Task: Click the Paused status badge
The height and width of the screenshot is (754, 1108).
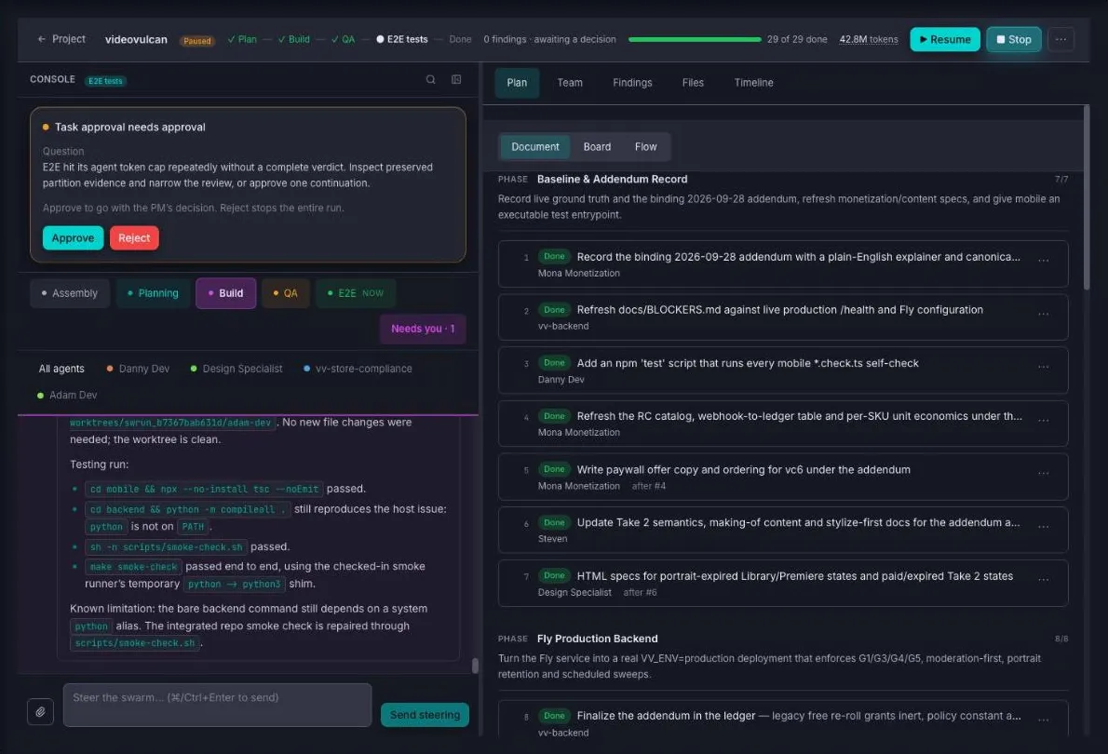Action: click(x=197, y=40)
